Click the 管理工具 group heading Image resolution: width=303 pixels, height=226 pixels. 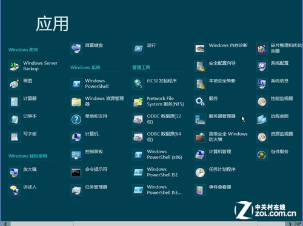pos(141,67)
